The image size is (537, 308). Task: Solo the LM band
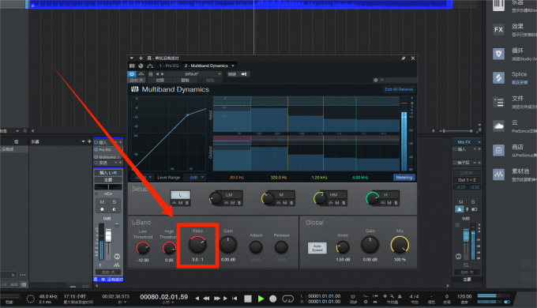(x=239, y=203)
